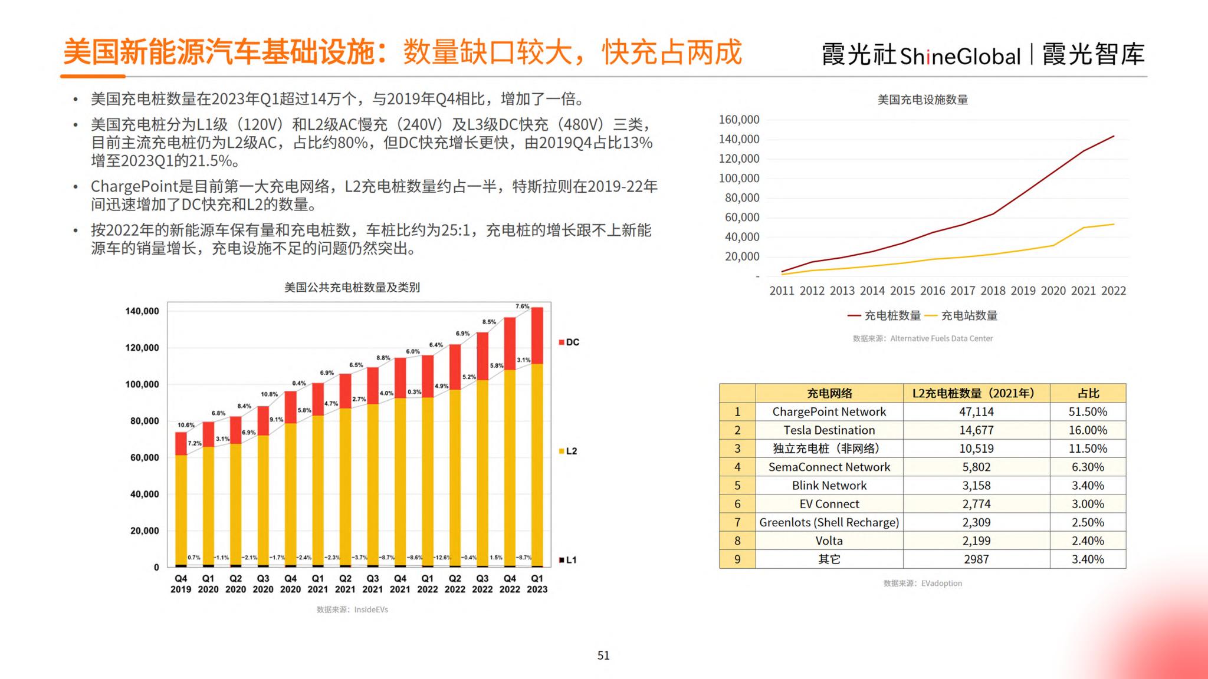Image resolution: width=1208 pixels, height=679 pixels.
Task: Click the 充电网络 column header
Action: [829, 393]
